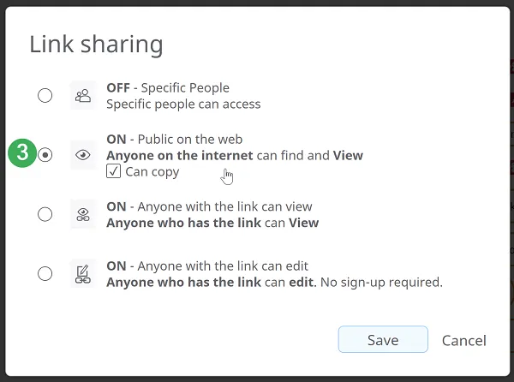This screenshot has width=514, height=382.
Task: Choose the Anyone with the link can edit radio
Action: pos(45,273)
